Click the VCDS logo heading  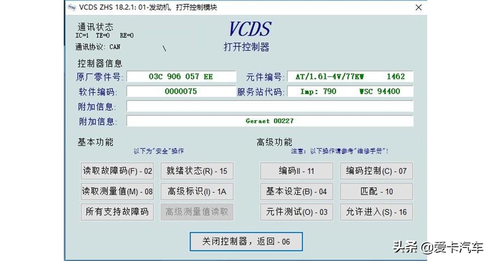coord(250,29)
